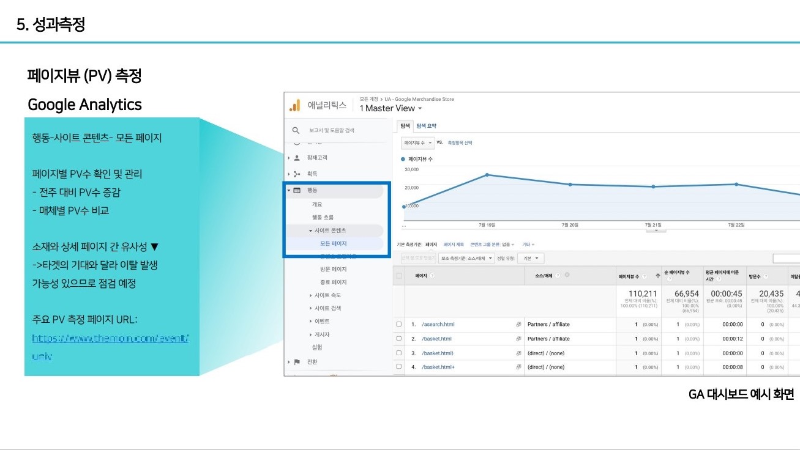Check the box for /basket.html+ row

click(399, 367)
